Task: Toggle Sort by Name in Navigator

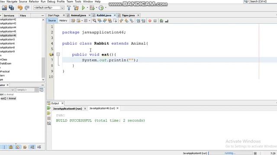Action: [32, 147]
